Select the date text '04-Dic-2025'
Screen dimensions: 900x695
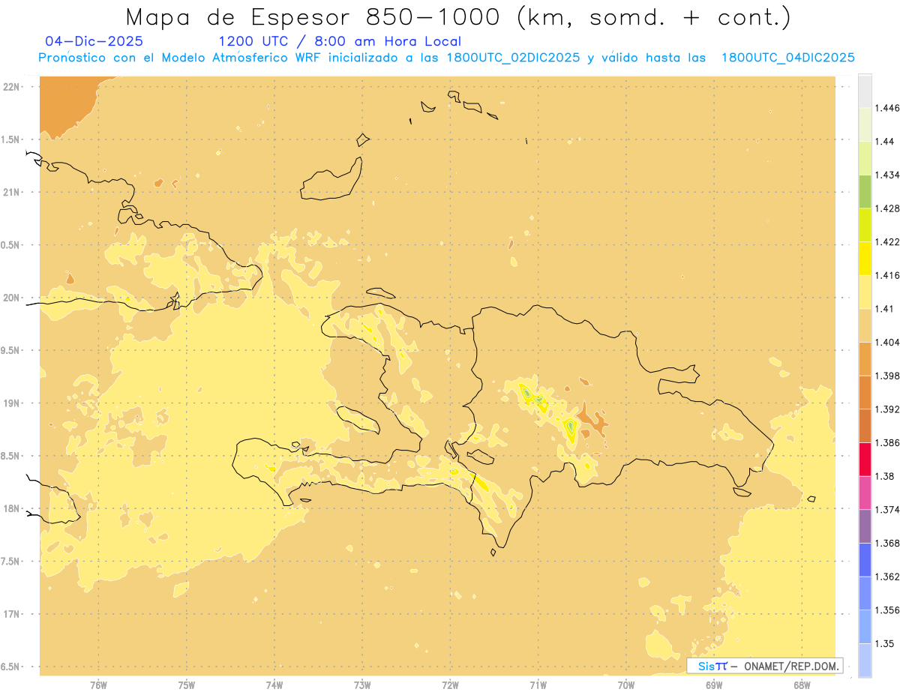click(x=94, y=41)
